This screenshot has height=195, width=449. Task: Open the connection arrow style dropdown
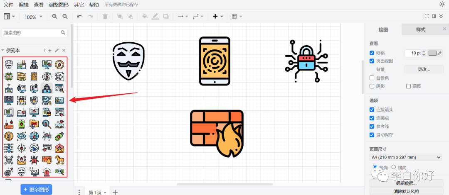(183, 17)
